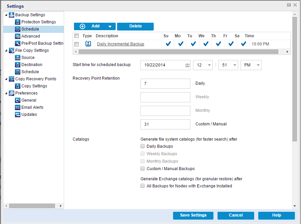Select the Updates preferences icon
Viewport: 301px width, 224px height.
tap(17, 114)
